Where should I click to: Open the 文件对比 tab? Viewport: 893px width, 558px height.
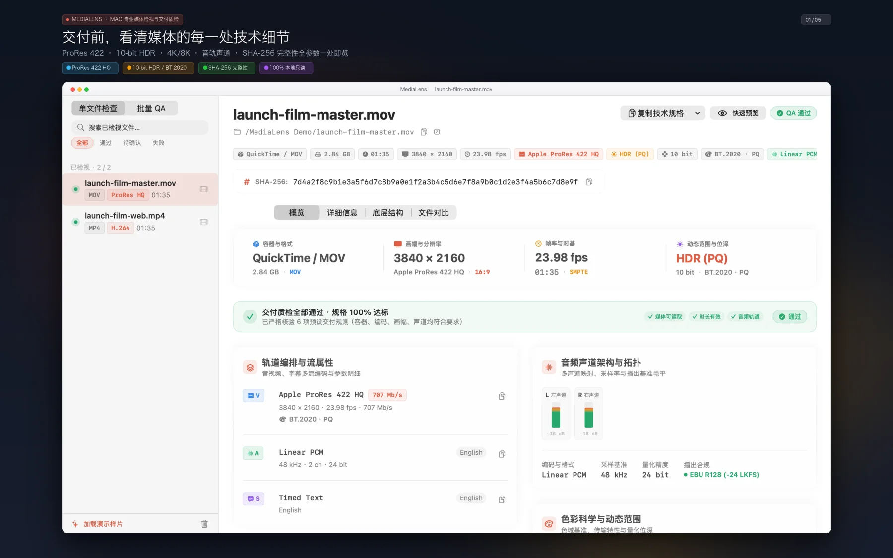pos(434,213)
